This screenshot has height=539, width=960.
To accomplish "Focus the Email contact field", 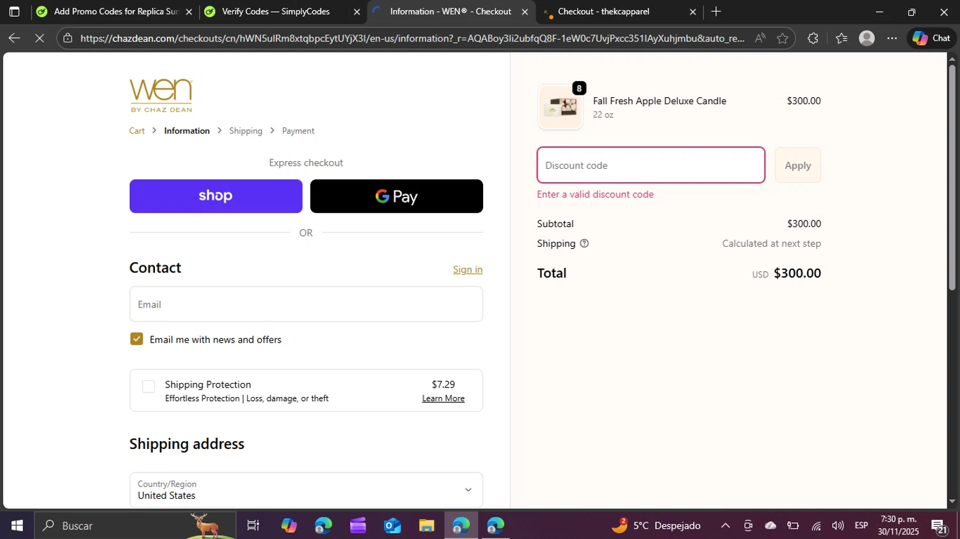I will [306, 304].
